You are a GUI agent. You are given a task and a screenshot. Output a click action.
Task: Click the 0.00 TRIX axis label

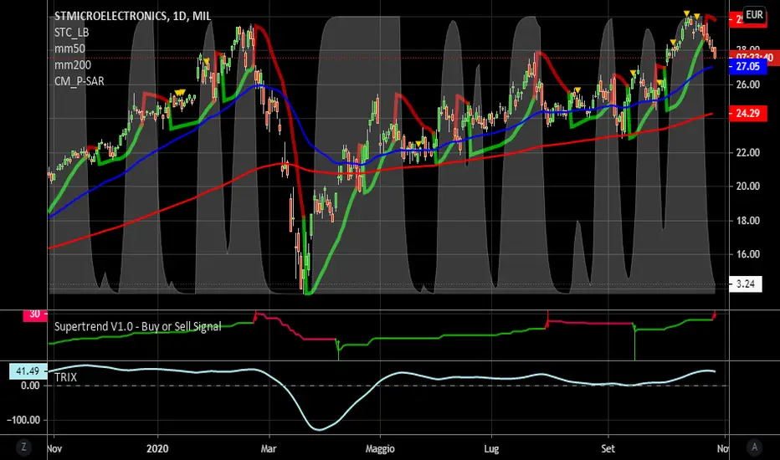(30, 386)
